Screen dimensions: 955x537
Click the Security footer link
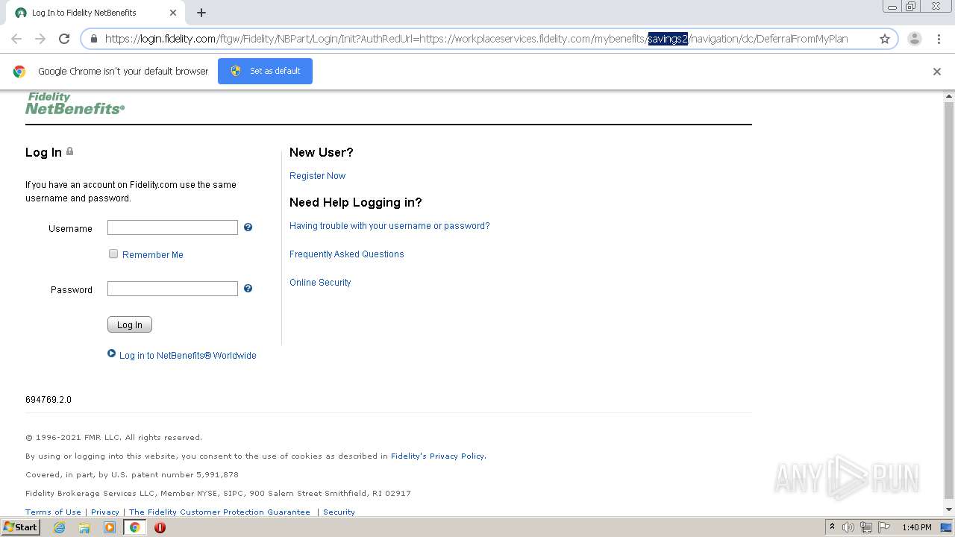coord(339,512)
